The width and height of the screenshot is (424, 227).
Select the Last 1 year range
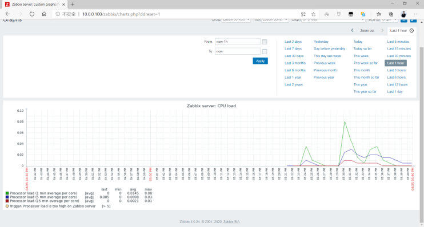pos(293,78)
